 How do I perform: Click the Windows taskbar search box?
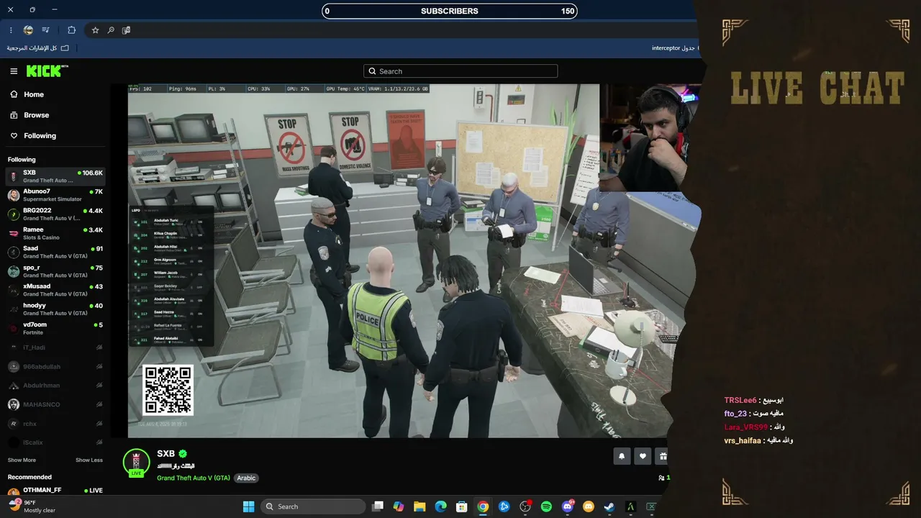coord(313,506)
